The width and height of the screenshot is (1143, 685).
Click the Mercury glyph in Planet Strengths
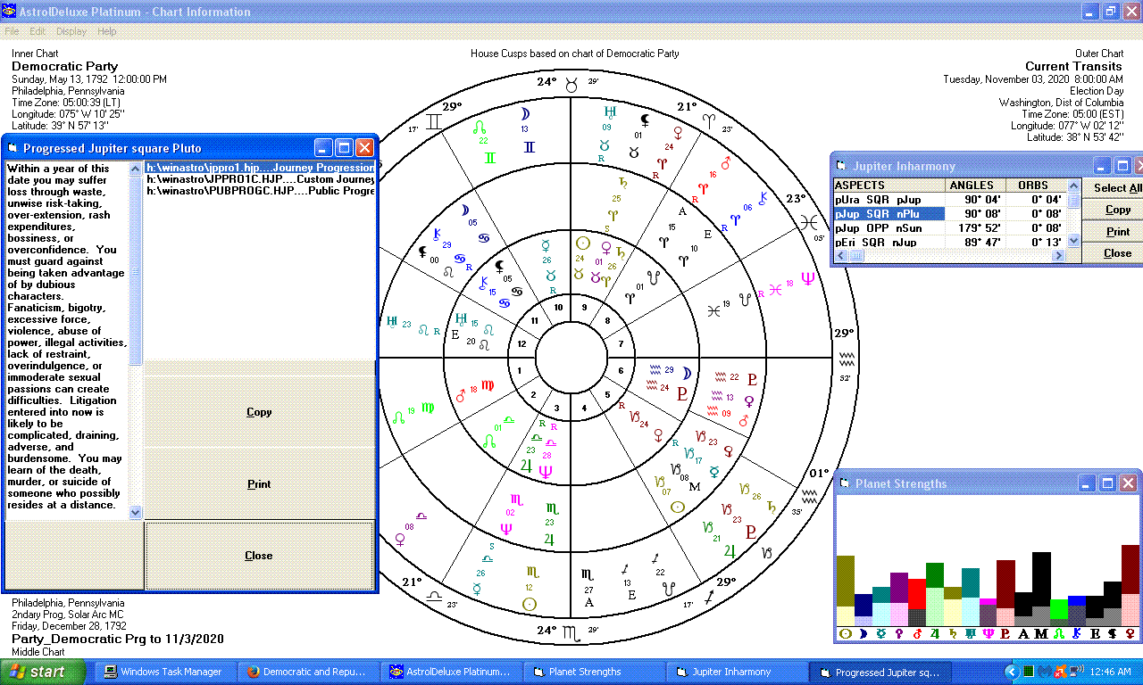pyautogui.click(x=881, y=634)
